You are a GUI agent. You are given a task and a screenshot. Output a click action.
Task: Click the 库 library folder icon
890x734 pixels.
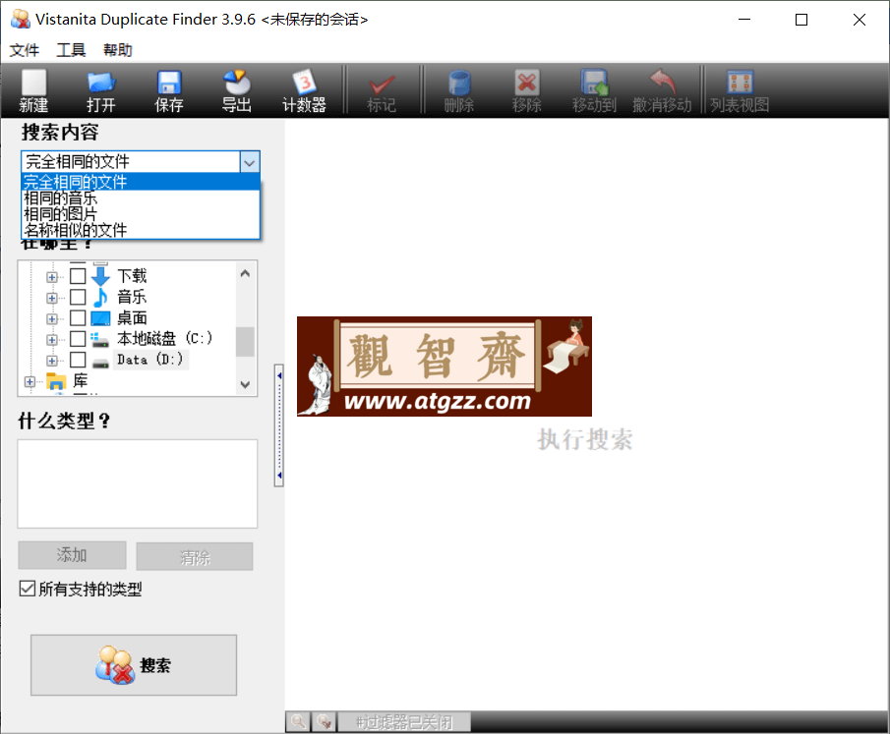(56, 381)
